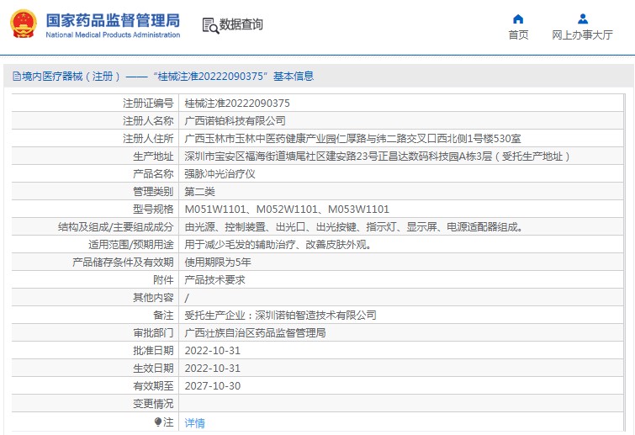Click the 生效日期 label

(153, 369)
